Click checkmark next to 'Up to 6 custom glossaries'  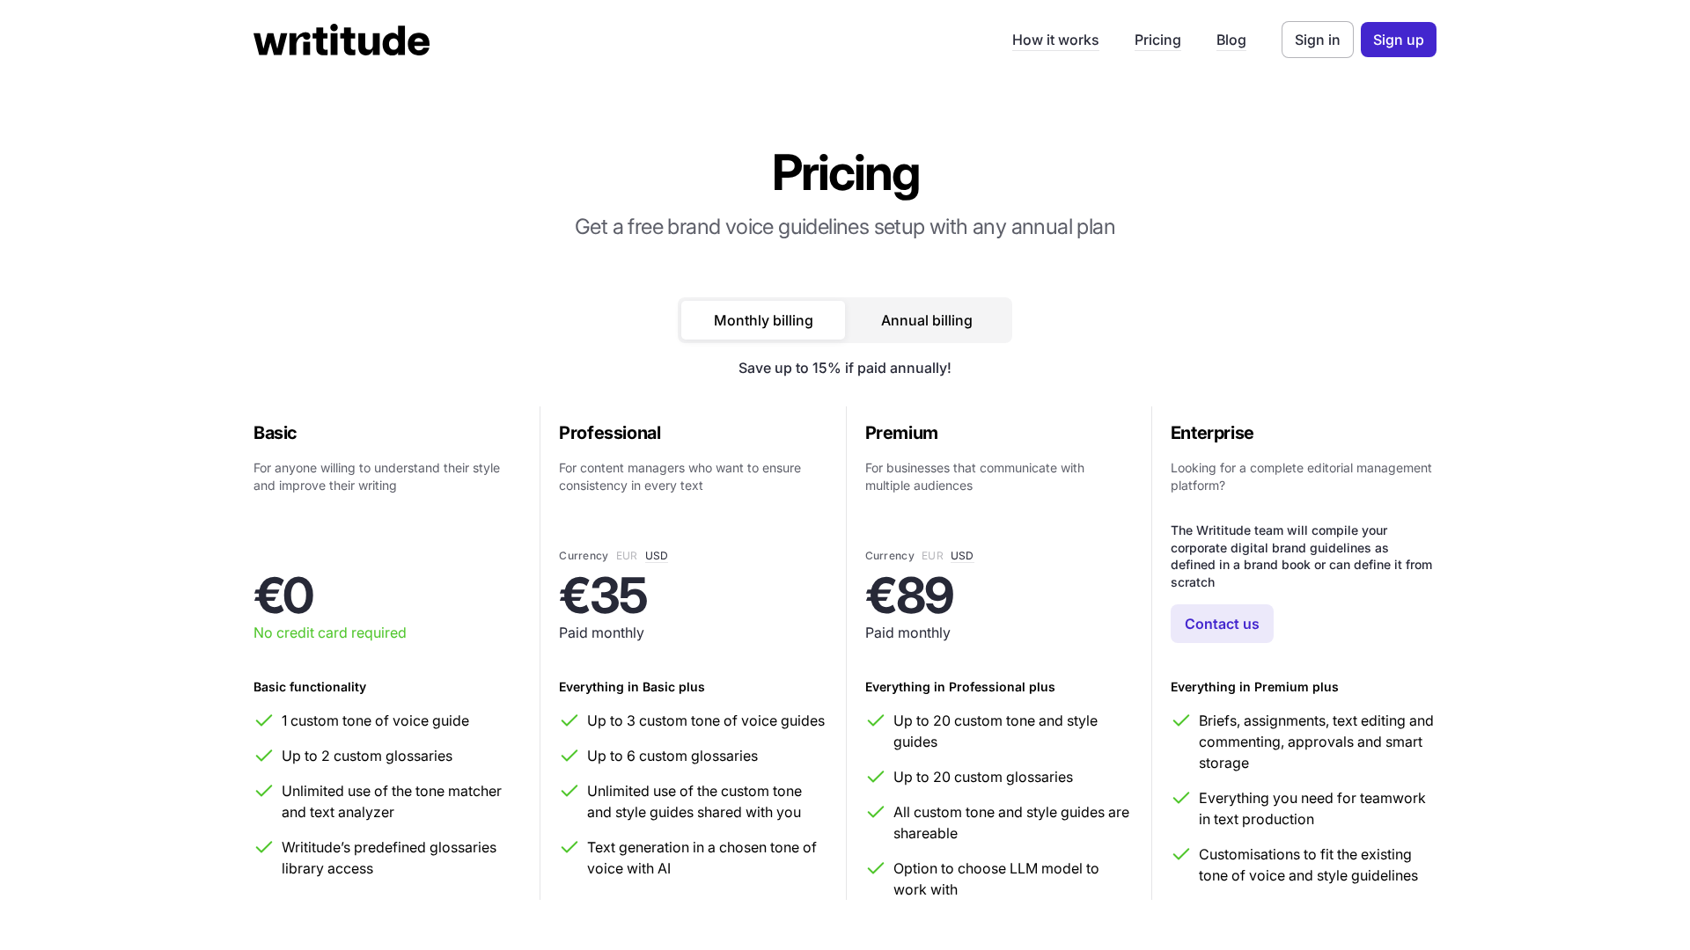pyautogui.click(x=569, y=756)
